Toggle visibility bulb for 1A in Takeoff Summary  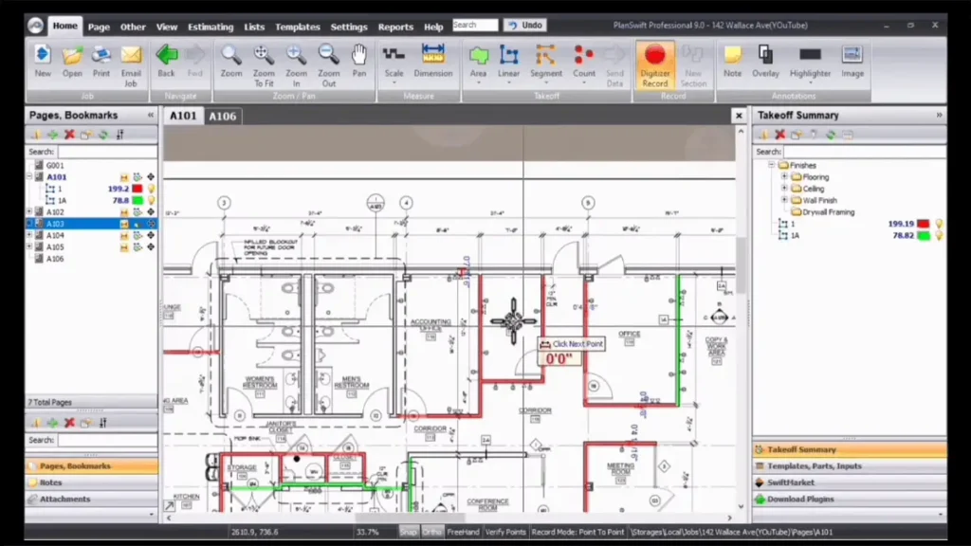point(939,236)
